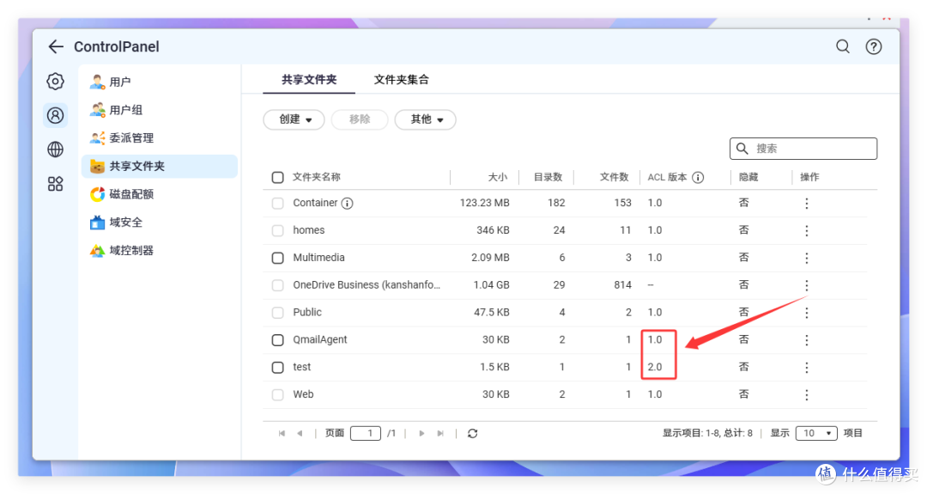The image size is (927, 494).
Task: Expand the 其他 other dropdown
Action: (425, 119)
